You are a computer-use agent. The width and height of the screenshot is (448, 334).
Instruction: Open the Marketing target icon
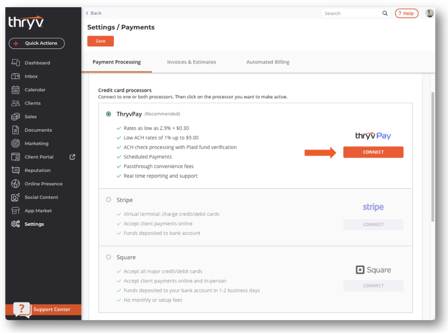(x=16, y=143)
